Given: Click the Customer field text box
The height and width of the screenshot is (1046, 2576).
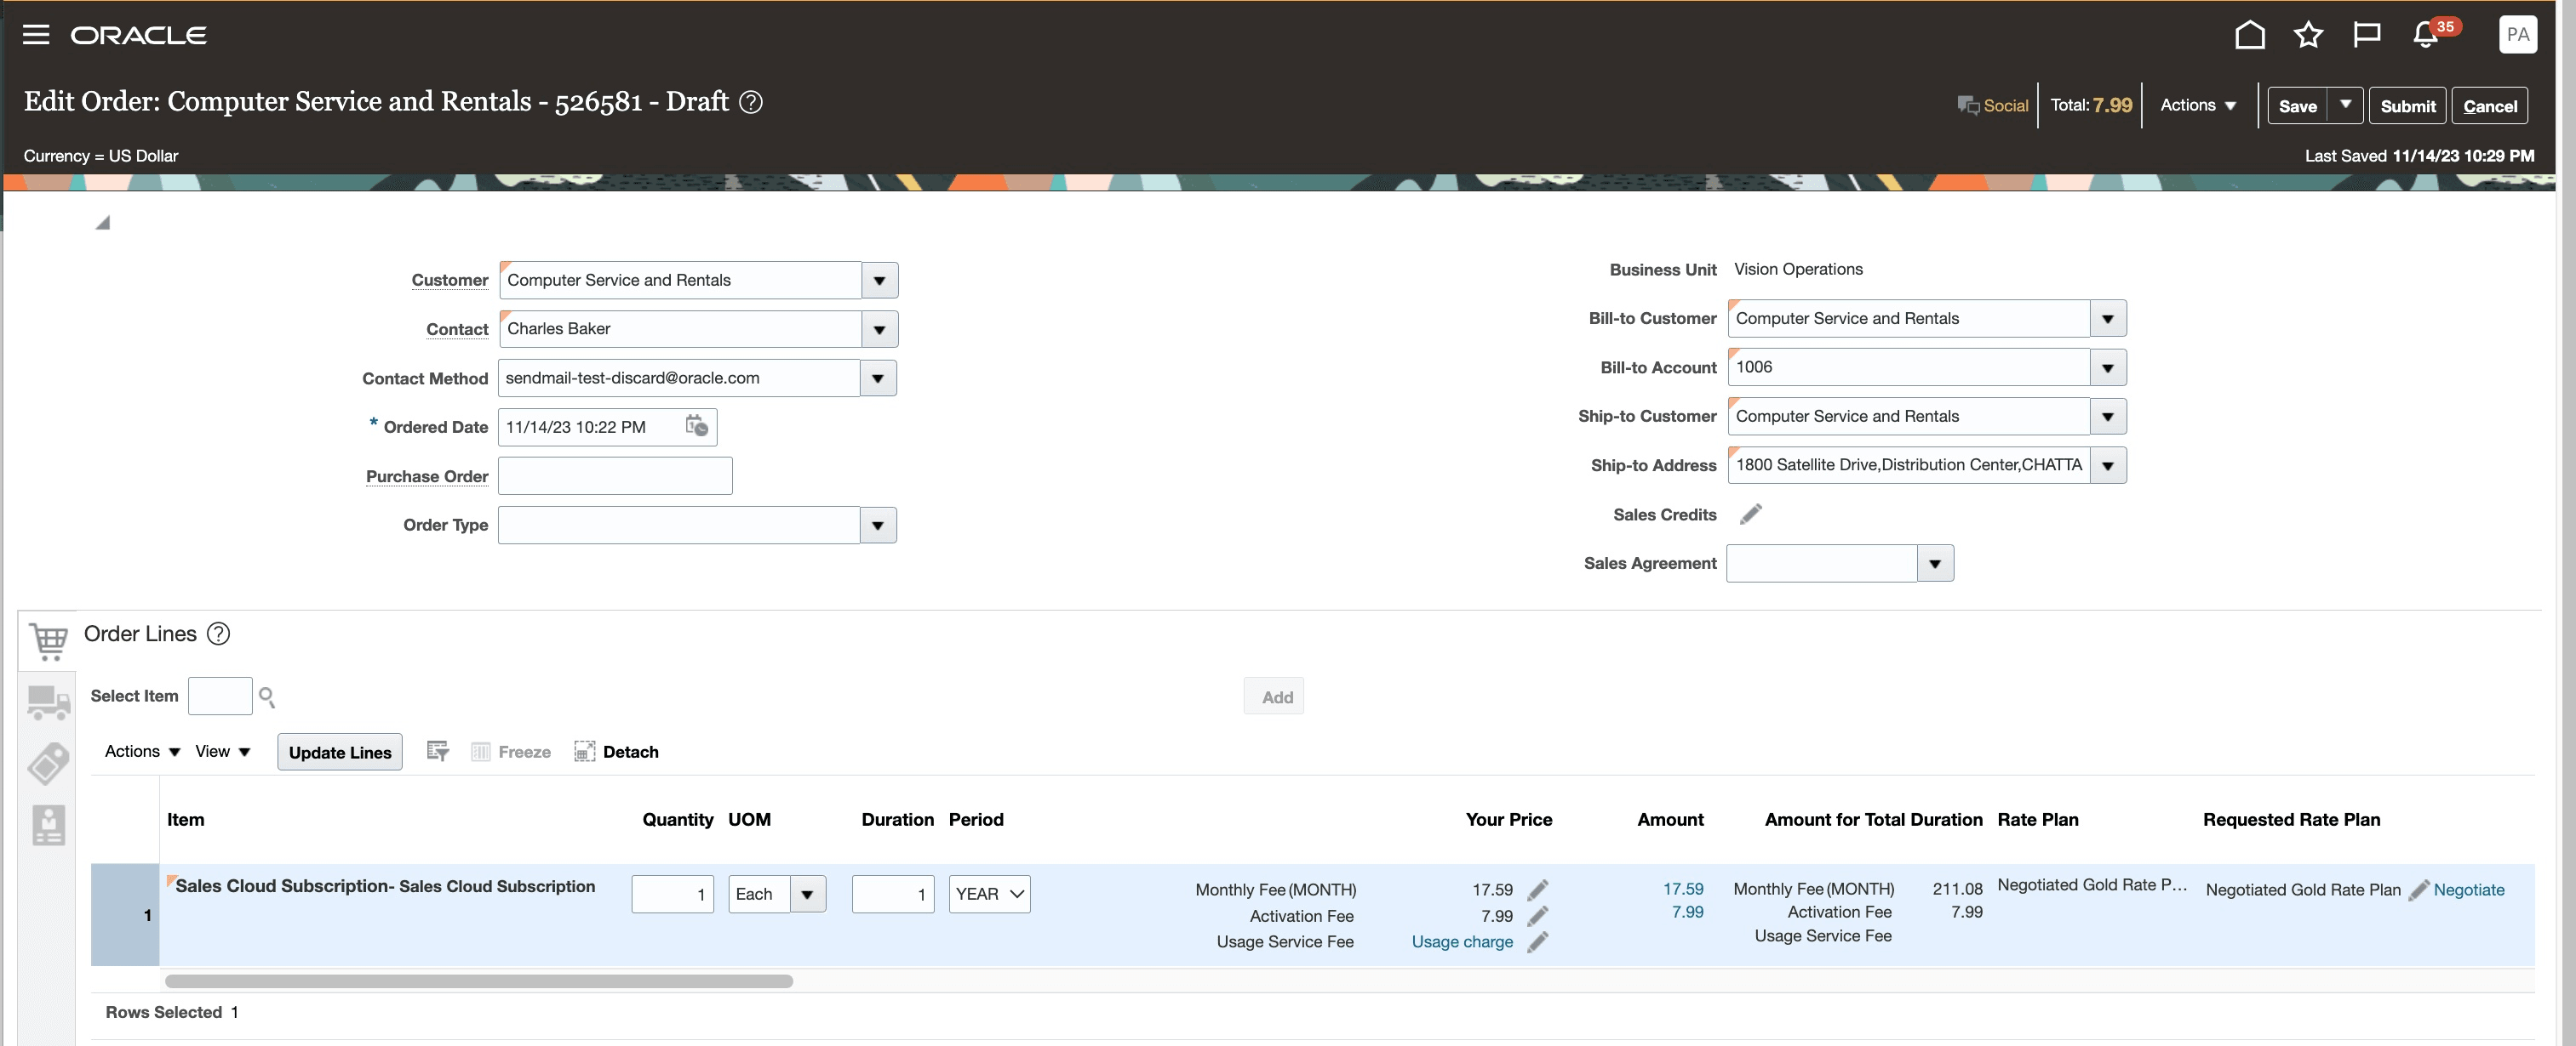Looking at the screenshot, I should (680, 281).
